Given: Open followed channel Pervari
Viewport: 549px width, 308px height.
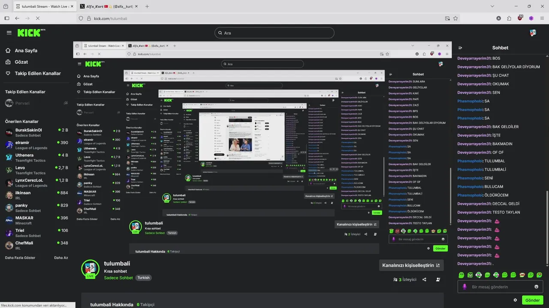Looking at the screenshot, I should (36, 103).
